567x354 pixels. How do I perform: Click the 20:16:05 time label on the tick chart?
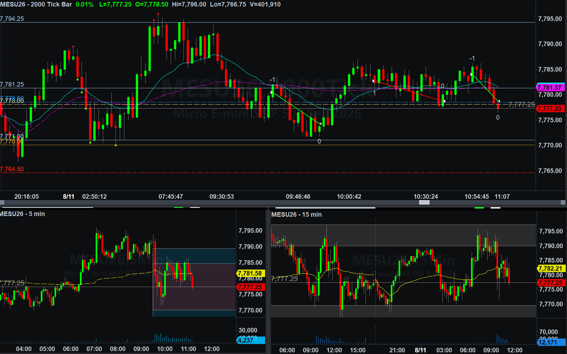[x=26, y=196]
